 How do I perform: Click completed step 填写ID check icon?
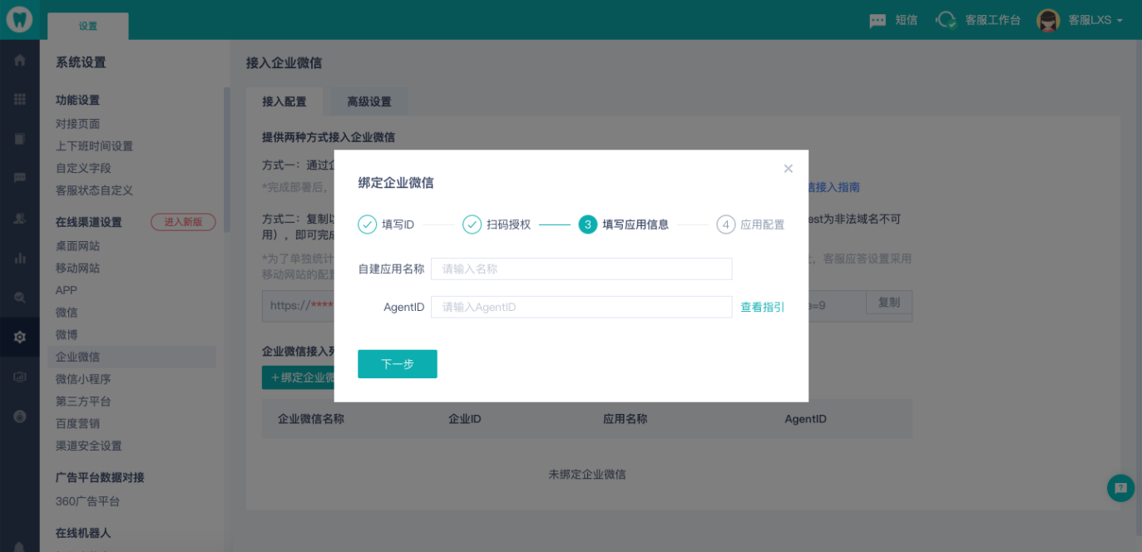367,224
